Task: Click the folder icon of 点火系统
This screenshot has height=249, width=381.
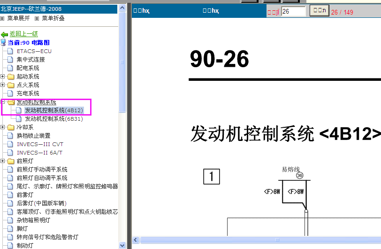Action: coord(11,85)
